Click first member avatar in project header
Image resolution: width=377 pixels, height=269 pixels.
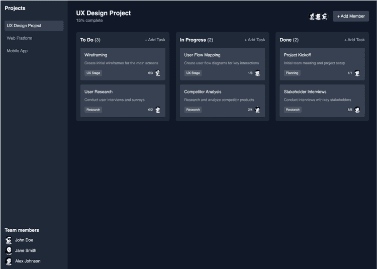[312, 17]
